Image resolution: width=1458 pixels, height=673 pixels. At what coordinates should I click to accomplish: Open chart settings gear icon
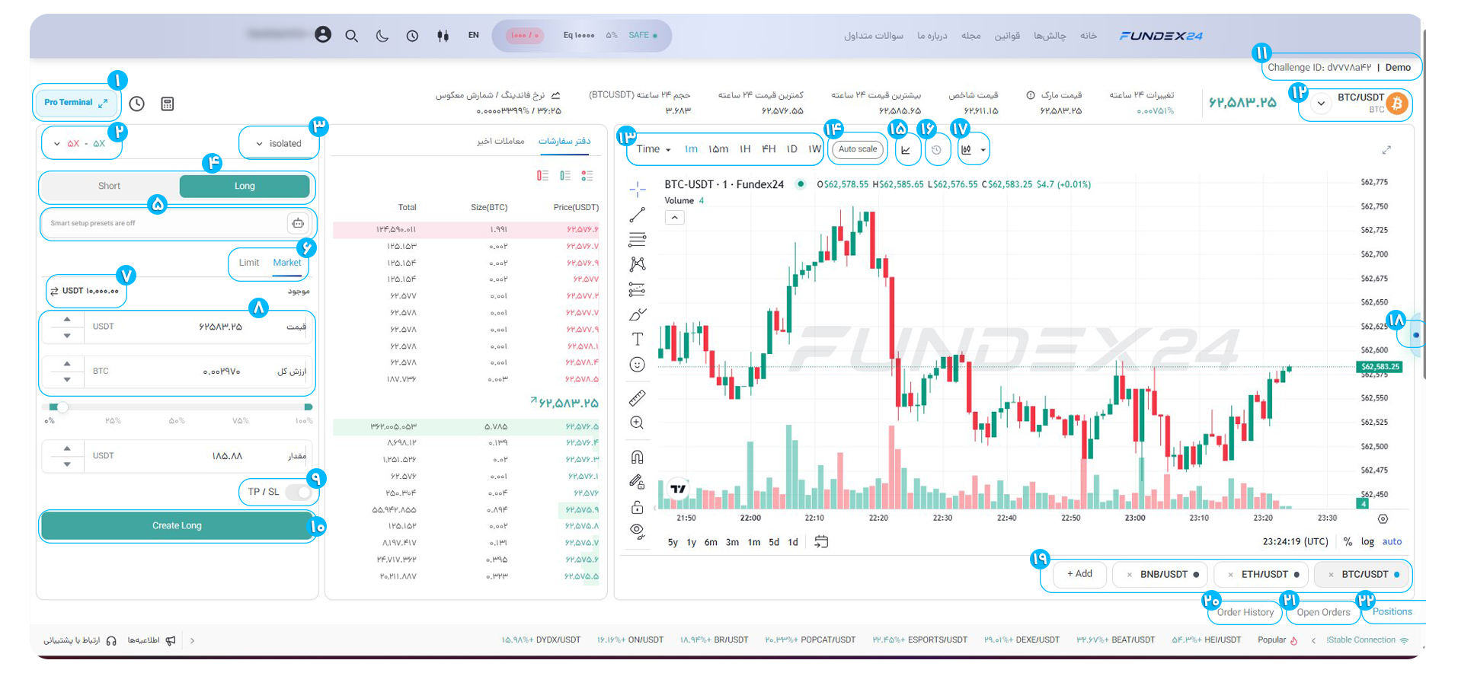coord(1383,518)
